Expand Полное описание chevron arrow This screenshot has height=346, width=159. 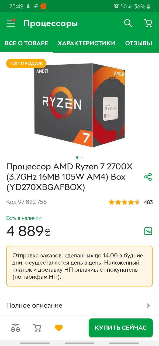click(148, 305)
